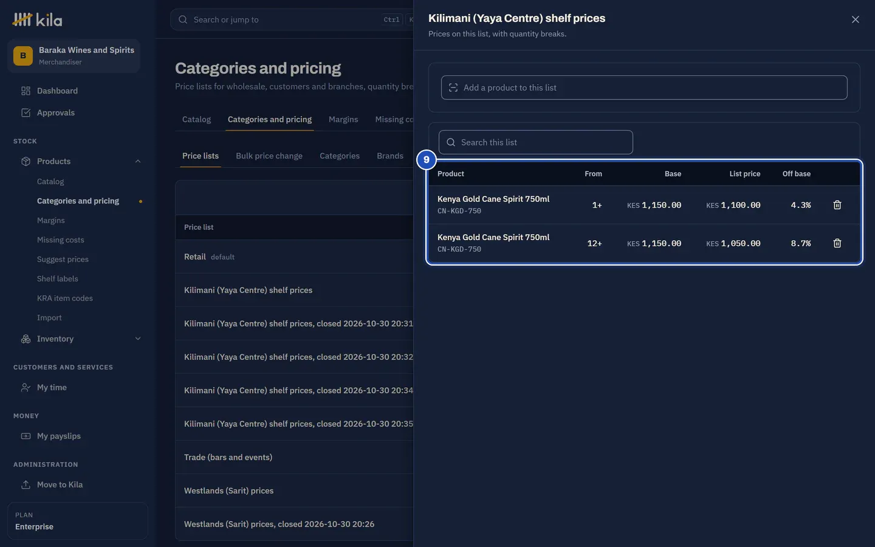Go to Suggest prices page
Screen dimensions: 875x547
click(63, 259)
